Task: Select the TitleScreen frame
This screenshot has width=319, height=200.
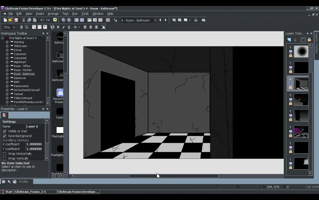Action: click(x=20, y=46)
